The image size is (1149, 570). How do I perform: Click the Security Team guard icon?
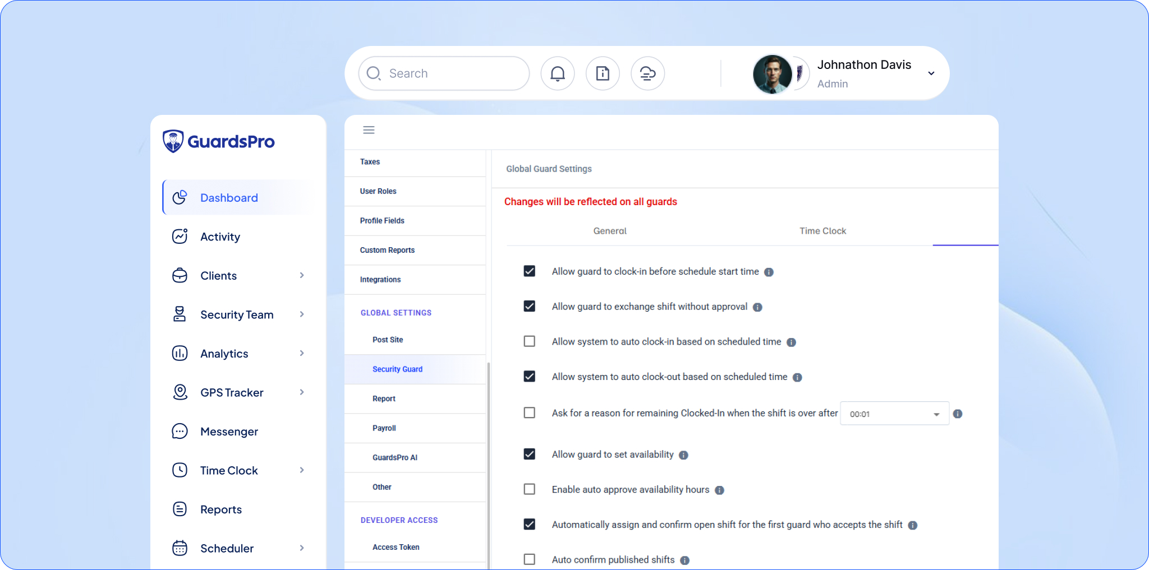pyautogui.click(x=180, y=314)
